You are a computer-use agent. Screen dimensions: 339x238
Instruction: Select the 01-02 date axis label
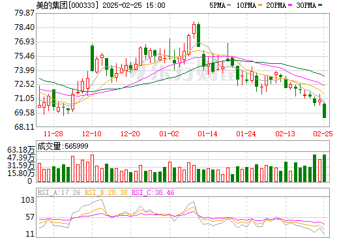(169, 134)
